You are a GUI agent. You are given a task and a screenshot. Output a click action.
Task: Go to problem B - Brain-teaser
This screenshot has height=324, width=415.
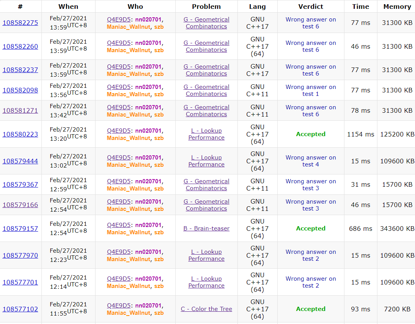[x=206, y=229]
